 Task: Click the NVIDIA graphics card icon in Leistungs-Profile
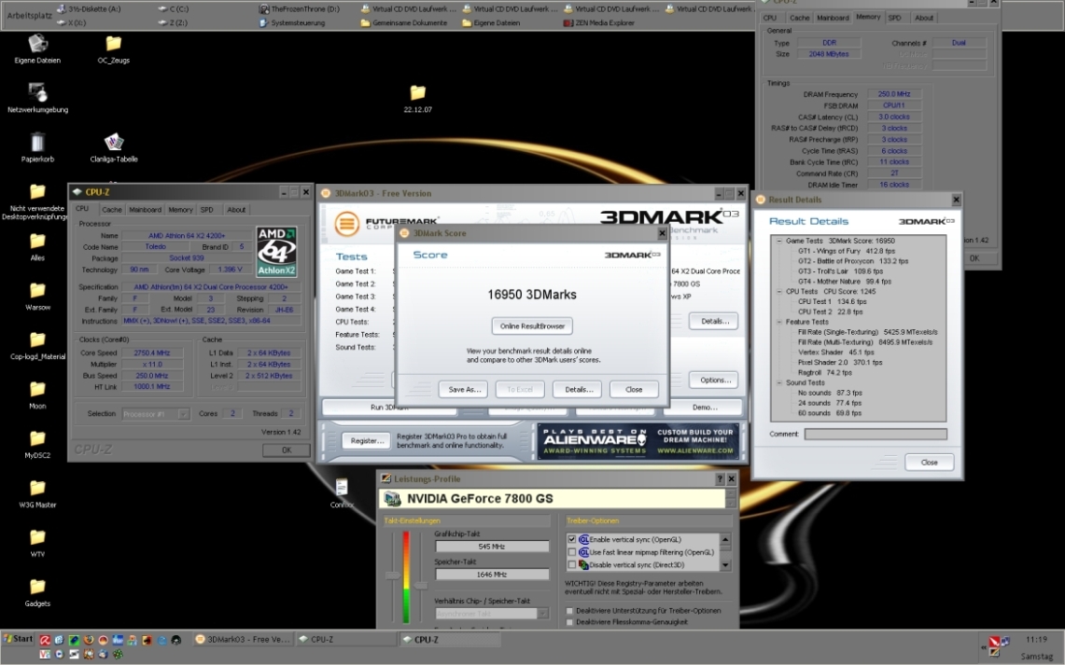(x=393, y=499)
